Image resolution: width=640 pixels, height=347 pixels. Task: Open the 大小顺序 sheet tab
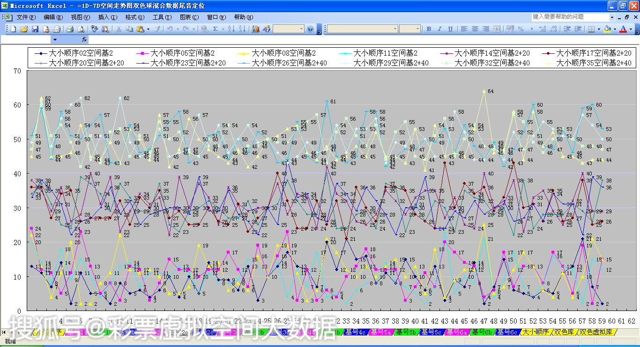coord(536,332)
